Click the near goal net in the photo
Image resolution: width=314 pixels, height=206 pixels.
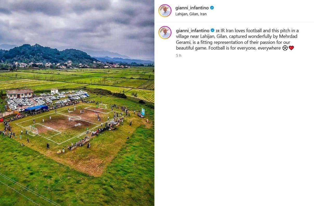pyautogui.click(x=34, y=129)
